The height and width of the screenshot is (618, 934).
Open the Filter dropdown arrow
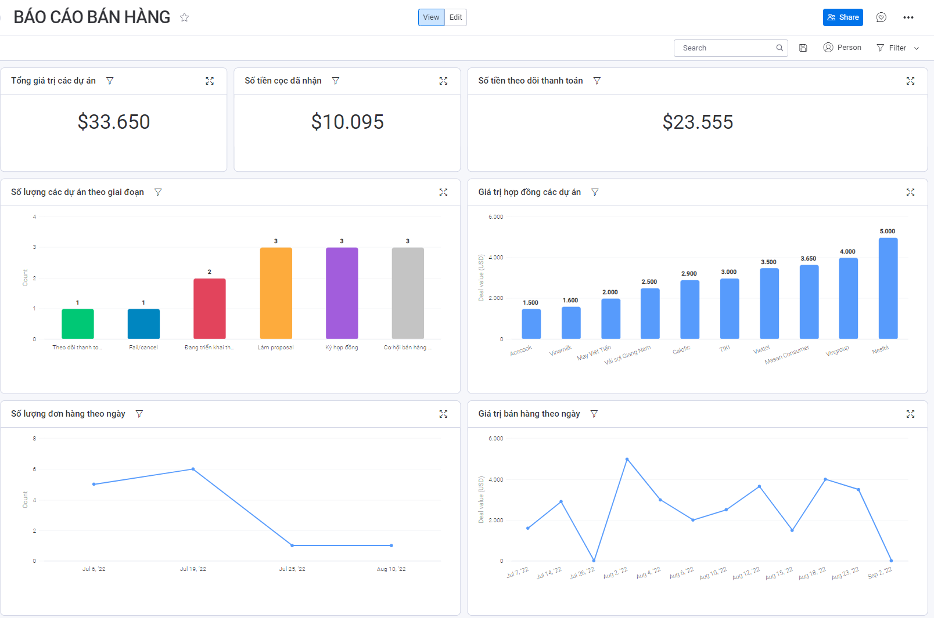point(917,48)
